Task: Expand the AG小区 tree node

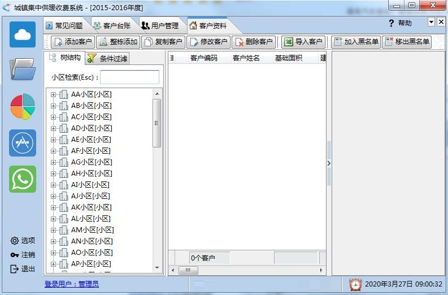Action: click(53, 162)
